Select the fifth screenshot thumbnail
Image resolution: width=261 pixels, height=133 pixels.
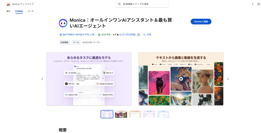(x=163, y=114)
